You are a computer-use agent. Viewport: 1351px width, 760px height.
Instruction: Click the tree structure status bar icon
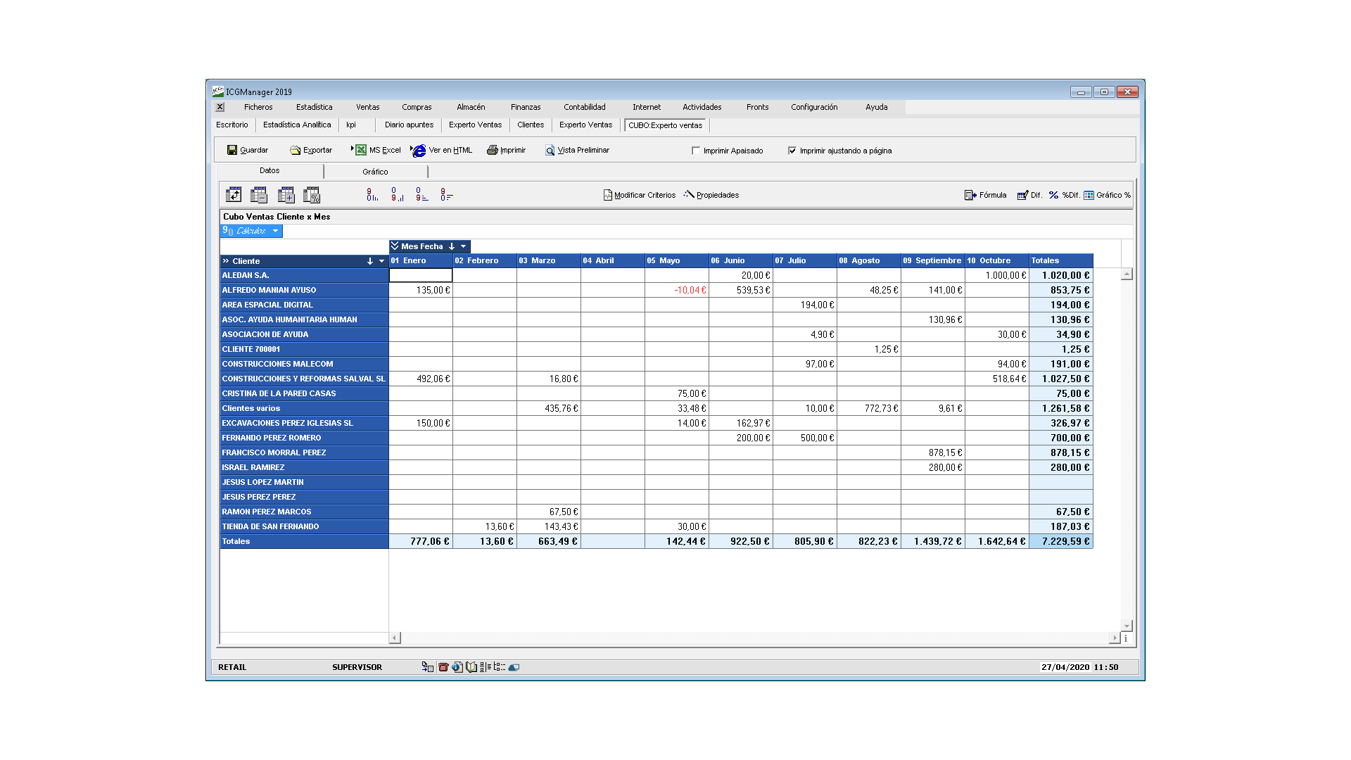(500, 667)
